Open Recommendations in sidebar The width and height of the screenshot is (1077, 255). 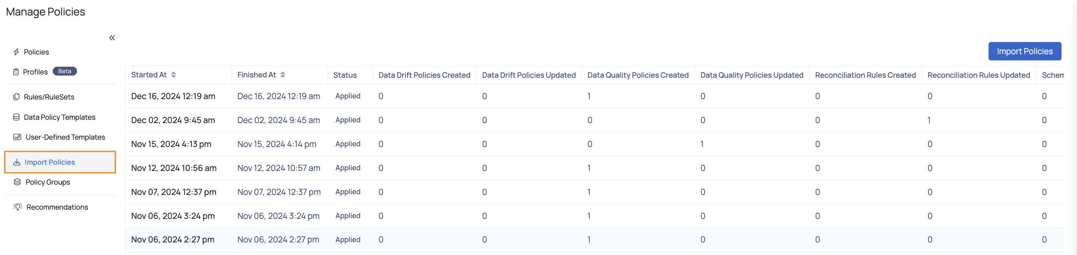tap(57, 207)
